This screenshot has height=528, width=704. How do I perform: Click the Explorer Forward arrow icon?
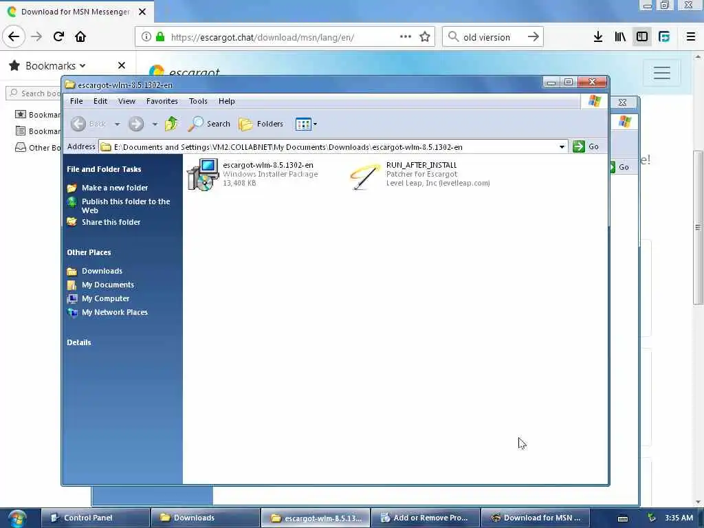click(136, 124)
